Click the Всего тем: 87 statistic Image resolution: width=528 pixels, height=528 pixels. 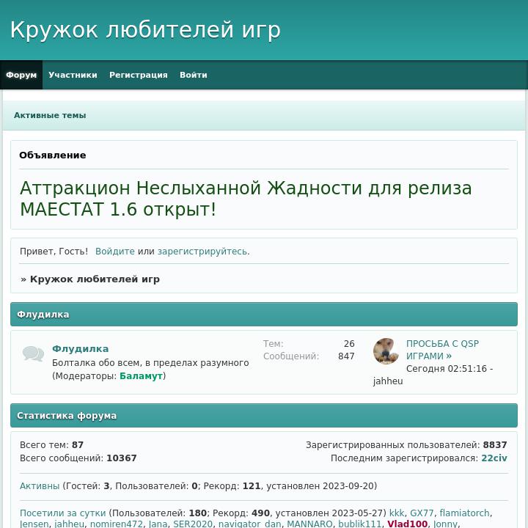tap(51, 445)
